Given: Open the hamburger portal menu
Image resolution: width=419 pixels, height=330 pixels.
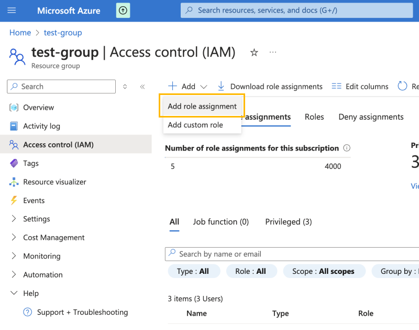Looking at the screenshot, I should (12, 10).
